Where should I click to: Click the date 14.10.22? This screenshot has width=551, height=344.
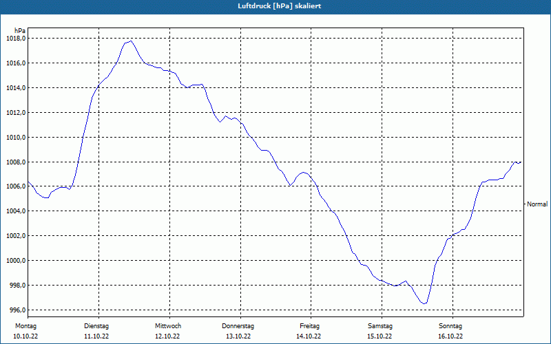pos(309,336)
